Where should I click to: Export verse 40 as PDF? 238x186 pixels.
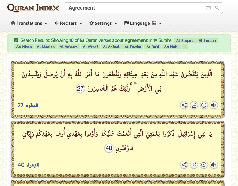coord(194,165)
